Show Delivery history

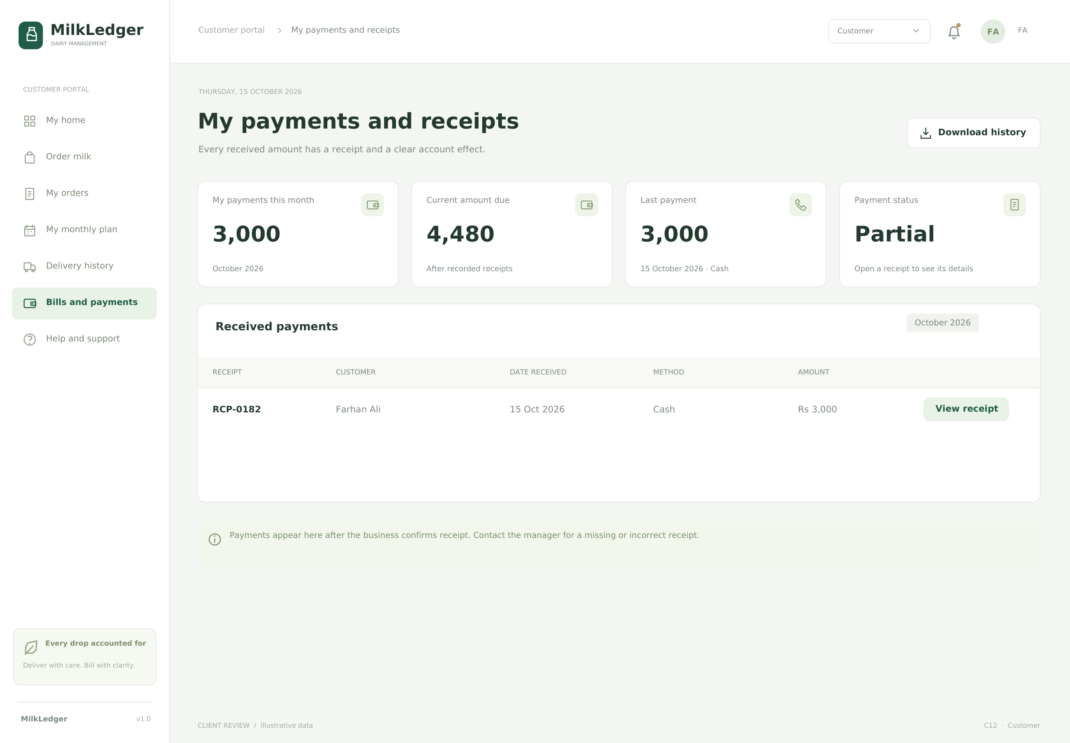pos(84,266)
